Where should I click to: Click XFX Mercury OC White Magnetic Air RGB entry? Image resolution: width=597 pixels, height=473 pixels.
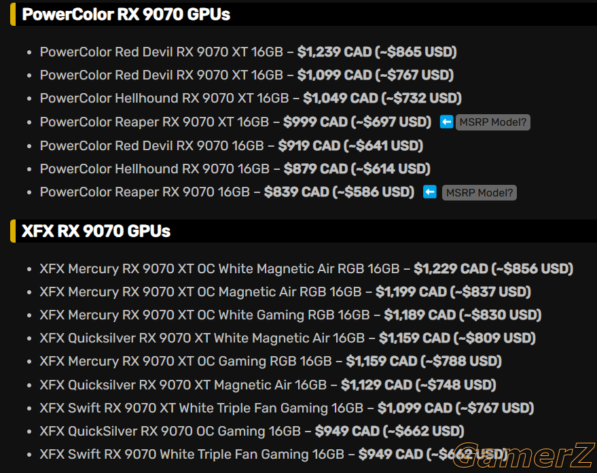(x=306, y=269)
